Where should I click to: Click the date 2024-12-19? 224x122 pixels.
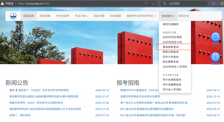(x=213, y=96)
